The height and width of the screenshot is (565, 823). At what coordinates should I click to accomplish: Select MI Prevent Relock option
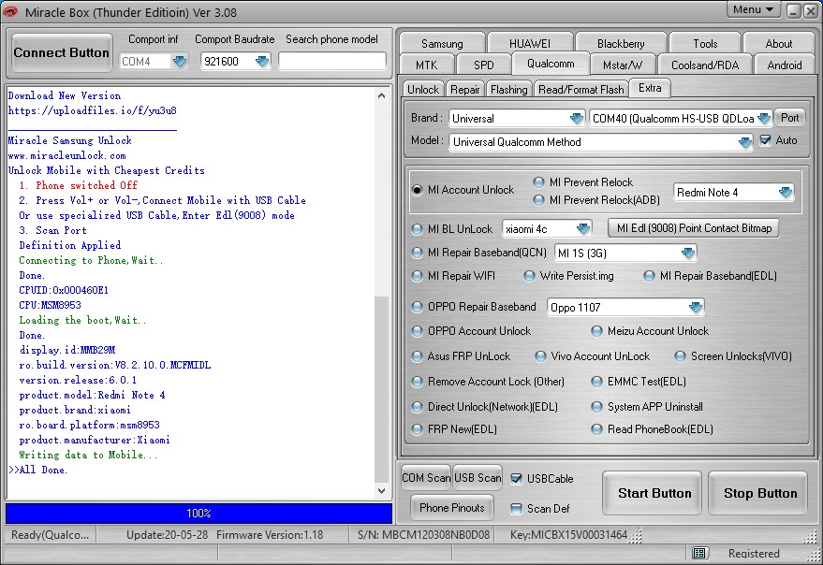pos(538,182)
